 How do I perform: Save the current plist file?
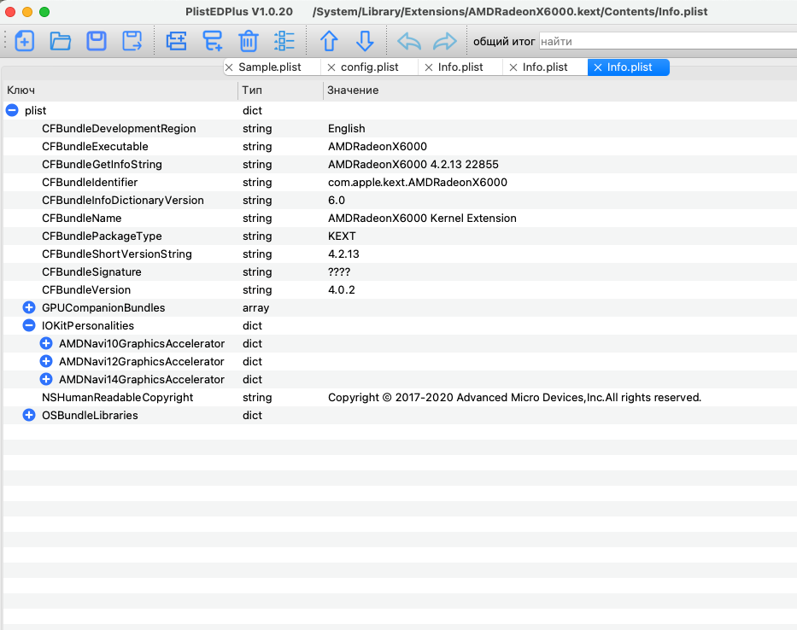click(x=96, y=41)
